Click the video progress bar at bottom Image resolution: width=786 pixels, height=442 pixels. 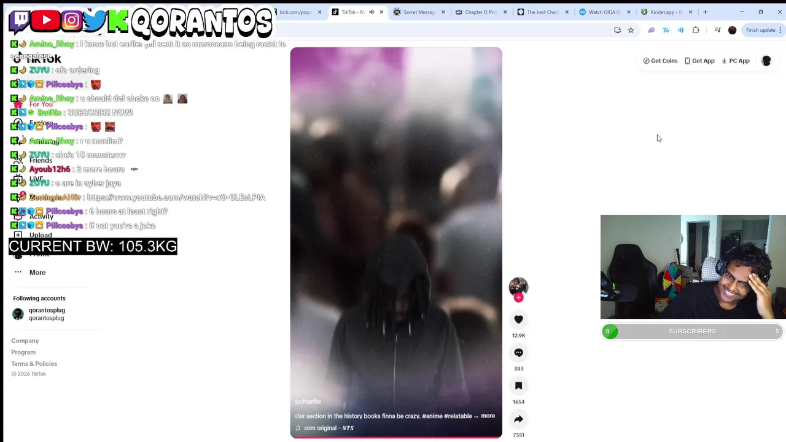coord(396,436)
